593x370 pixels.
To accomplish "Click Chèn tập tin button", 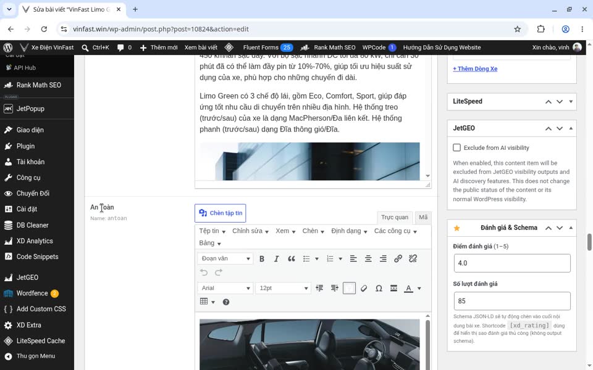I will pyautogui.click(x=220, y=213).
